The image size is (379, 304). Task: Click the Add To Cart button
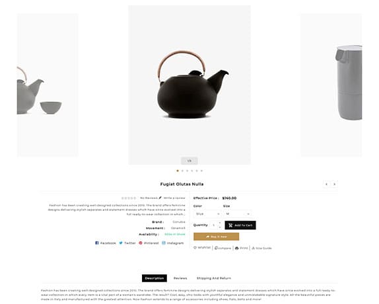coord(240,225)
